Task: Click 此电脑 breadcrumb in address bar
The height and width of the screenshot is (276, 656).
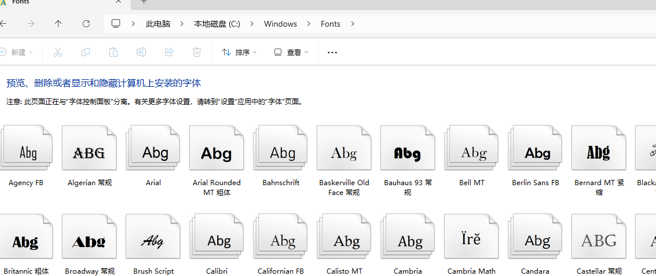Action: point(157,24)
